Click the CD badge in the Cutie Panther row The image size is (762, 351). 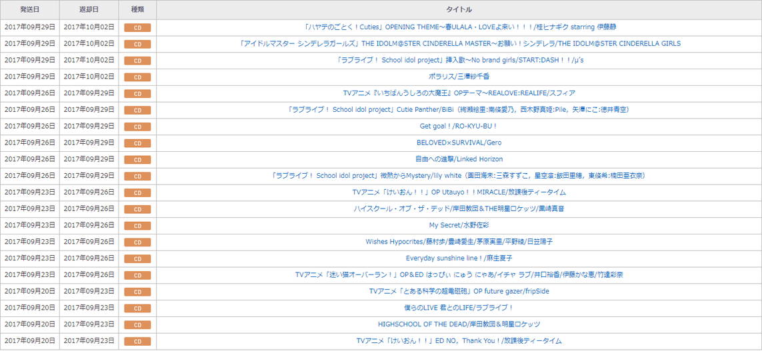[137, 110]
